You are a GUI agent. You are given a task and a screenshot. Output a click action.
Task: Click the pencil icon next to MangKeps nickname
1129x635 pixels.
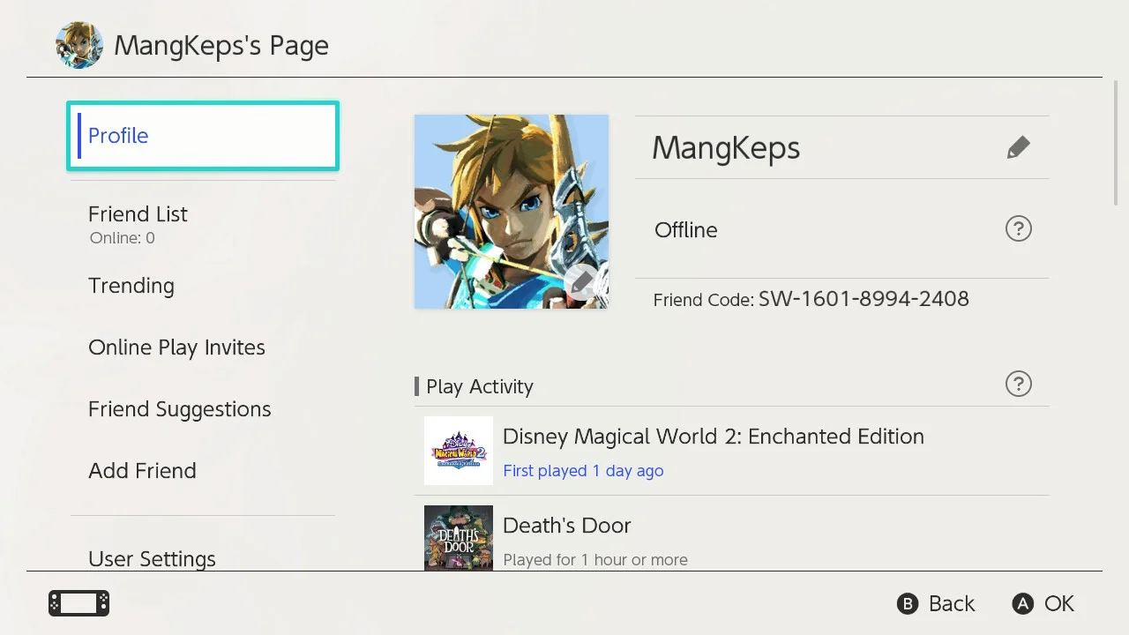1018,147
